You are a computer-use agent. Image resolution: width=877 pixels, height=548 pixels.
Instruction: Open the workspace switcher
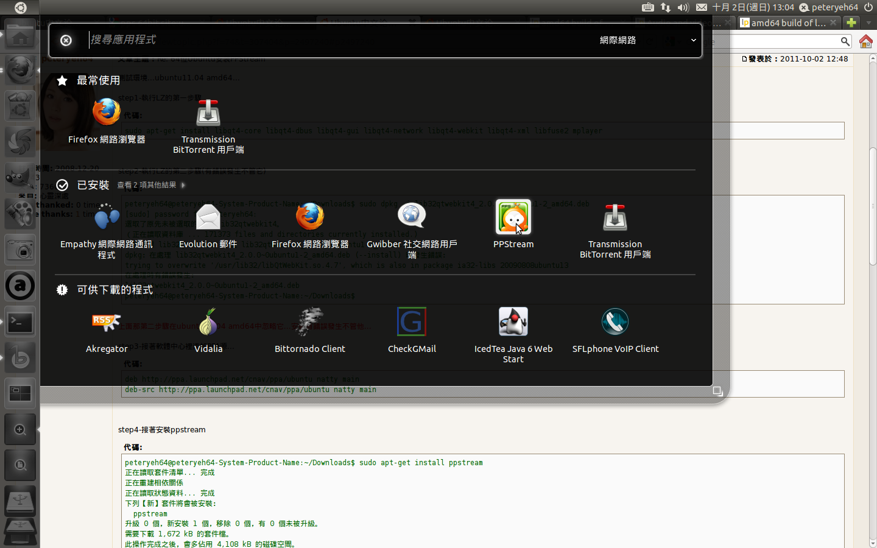pyautogui.click(x=20, y=394)
